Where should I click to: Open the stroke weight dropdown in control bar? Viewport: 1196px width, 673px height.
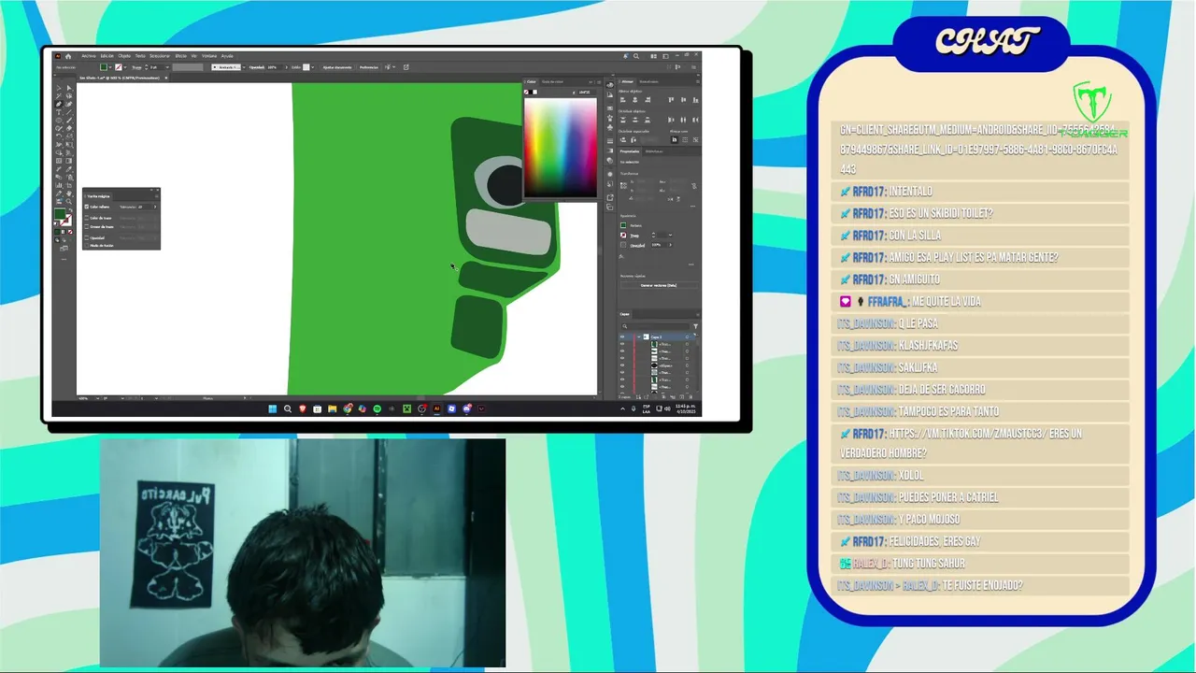(167, 67)
